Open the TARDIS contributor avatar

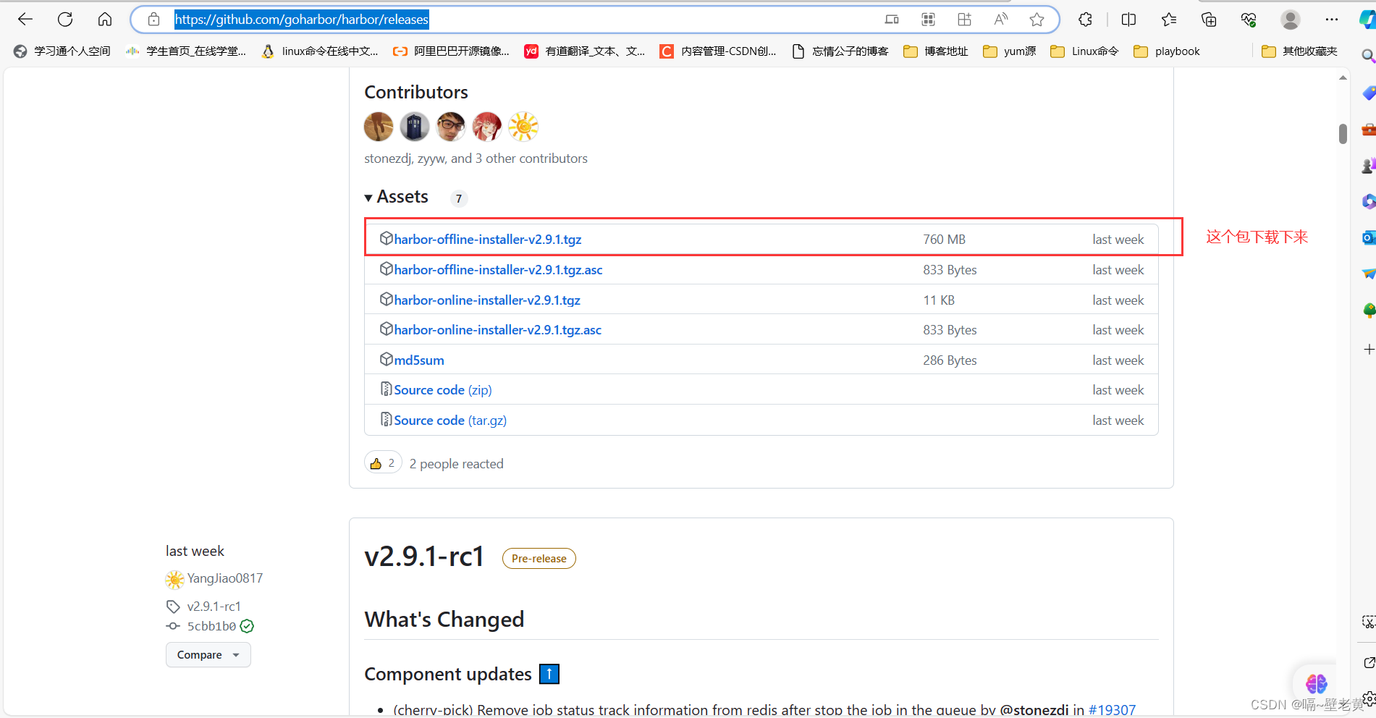coord(415,127)
